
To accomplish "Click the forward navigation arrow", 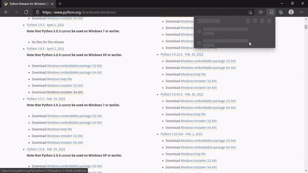I will [x=16, y=12].
